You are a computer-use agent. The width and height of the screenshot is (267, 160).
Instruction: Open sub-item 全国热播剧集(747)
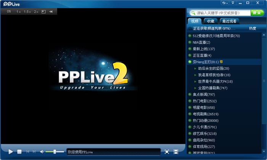coord(213,88)
